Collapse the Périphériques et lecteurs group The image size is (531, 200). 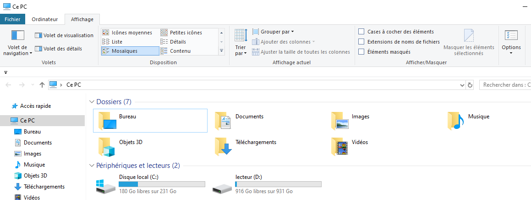coord(92,166)
